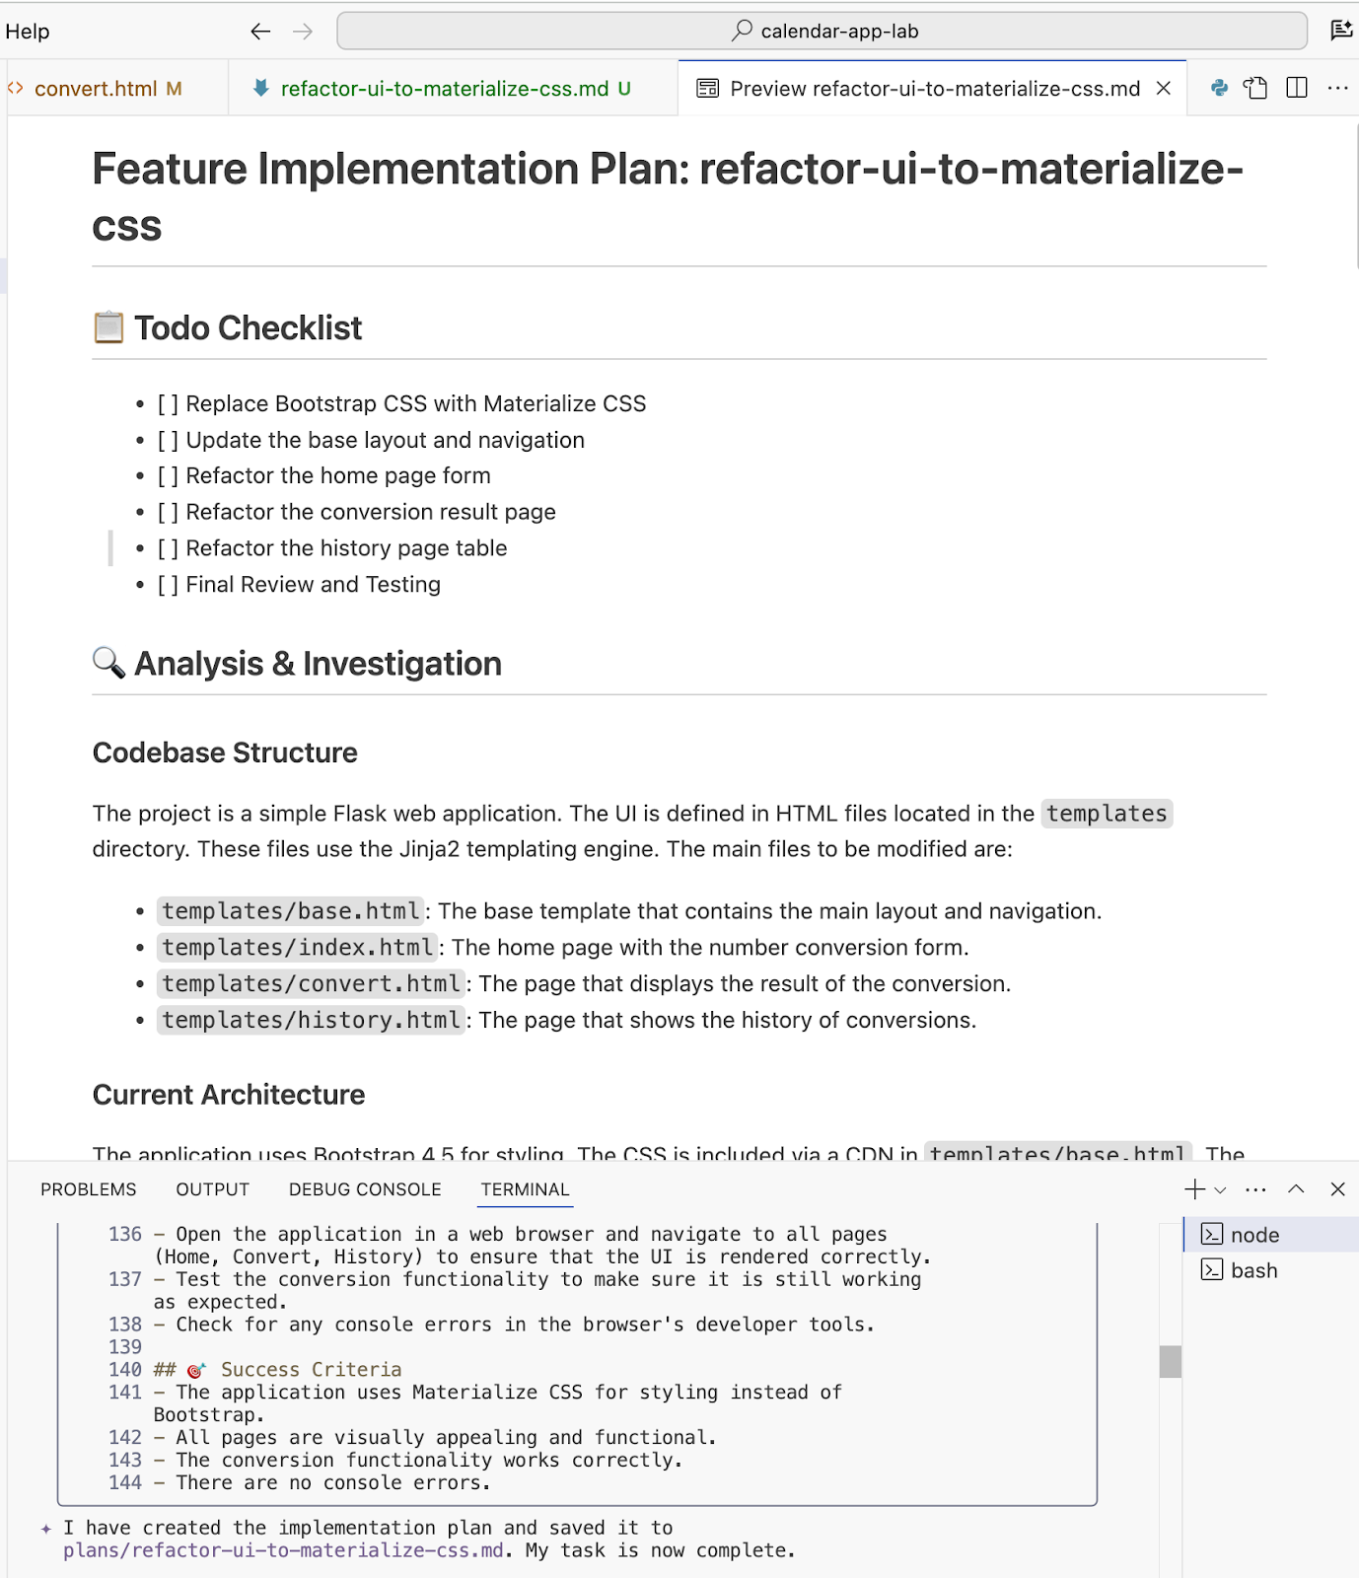Click the Python icon in editor toolbar
Screen dimensions: 1359x1578
point(1219,88)
